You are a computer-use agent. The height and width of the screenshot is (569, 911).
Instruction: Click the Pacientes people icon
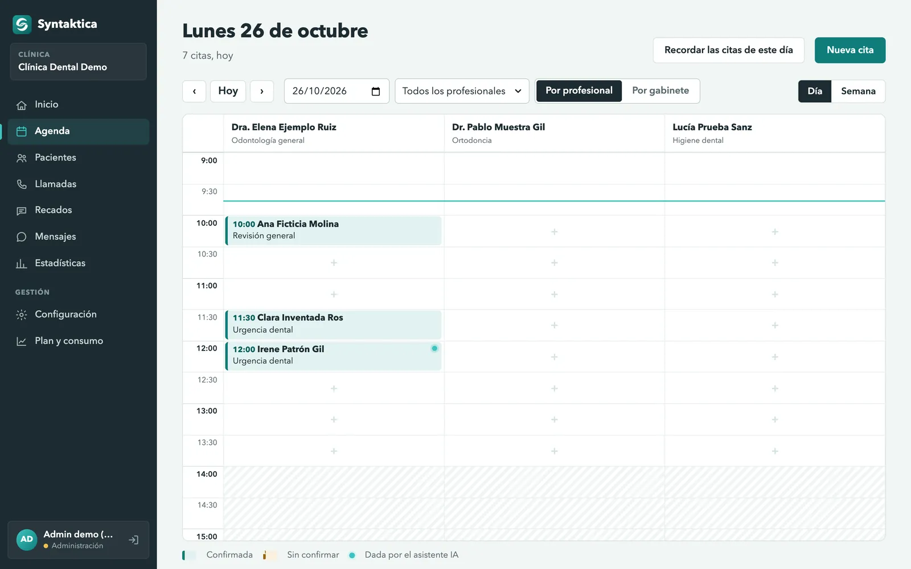(x=22, y=158)
